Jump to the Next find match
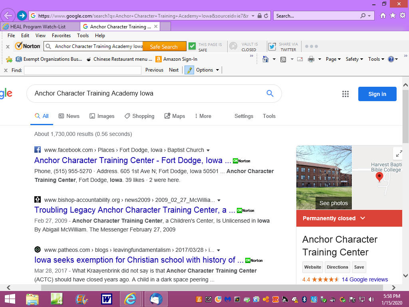The height and width of the screenshot is (307, 409). tap(174, 70)
